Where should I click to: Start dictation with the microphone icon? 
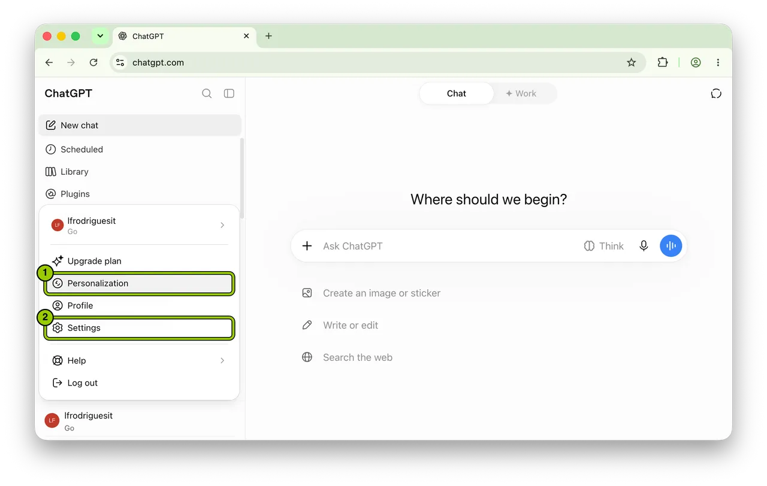pyautogui.click(x=644, y=246)
